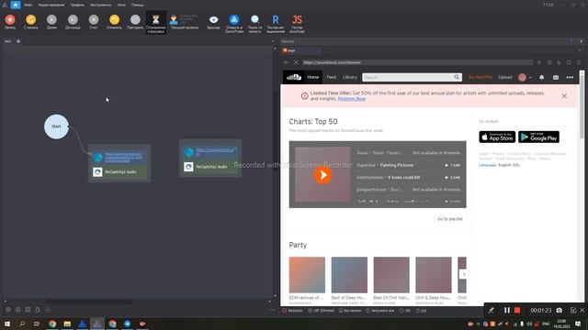This screenshot has width=588, height=330.
Task: Open Telegram from the taskbar
Action: (x=127, y=324)
